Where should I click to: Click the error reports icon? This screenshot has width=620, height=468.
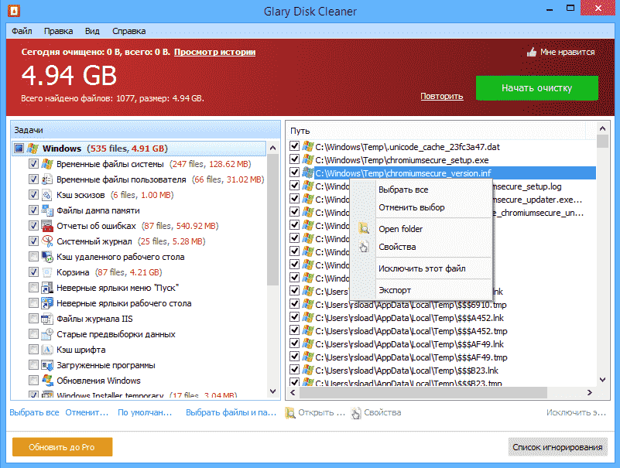pyautogui.click(x=47, y=226)
